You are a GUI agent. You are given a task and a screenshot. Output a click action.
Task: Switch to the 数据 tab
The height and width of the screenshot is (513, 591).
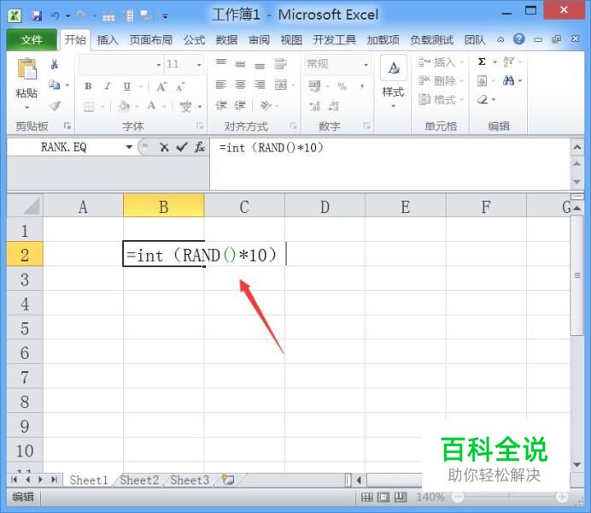226,40
